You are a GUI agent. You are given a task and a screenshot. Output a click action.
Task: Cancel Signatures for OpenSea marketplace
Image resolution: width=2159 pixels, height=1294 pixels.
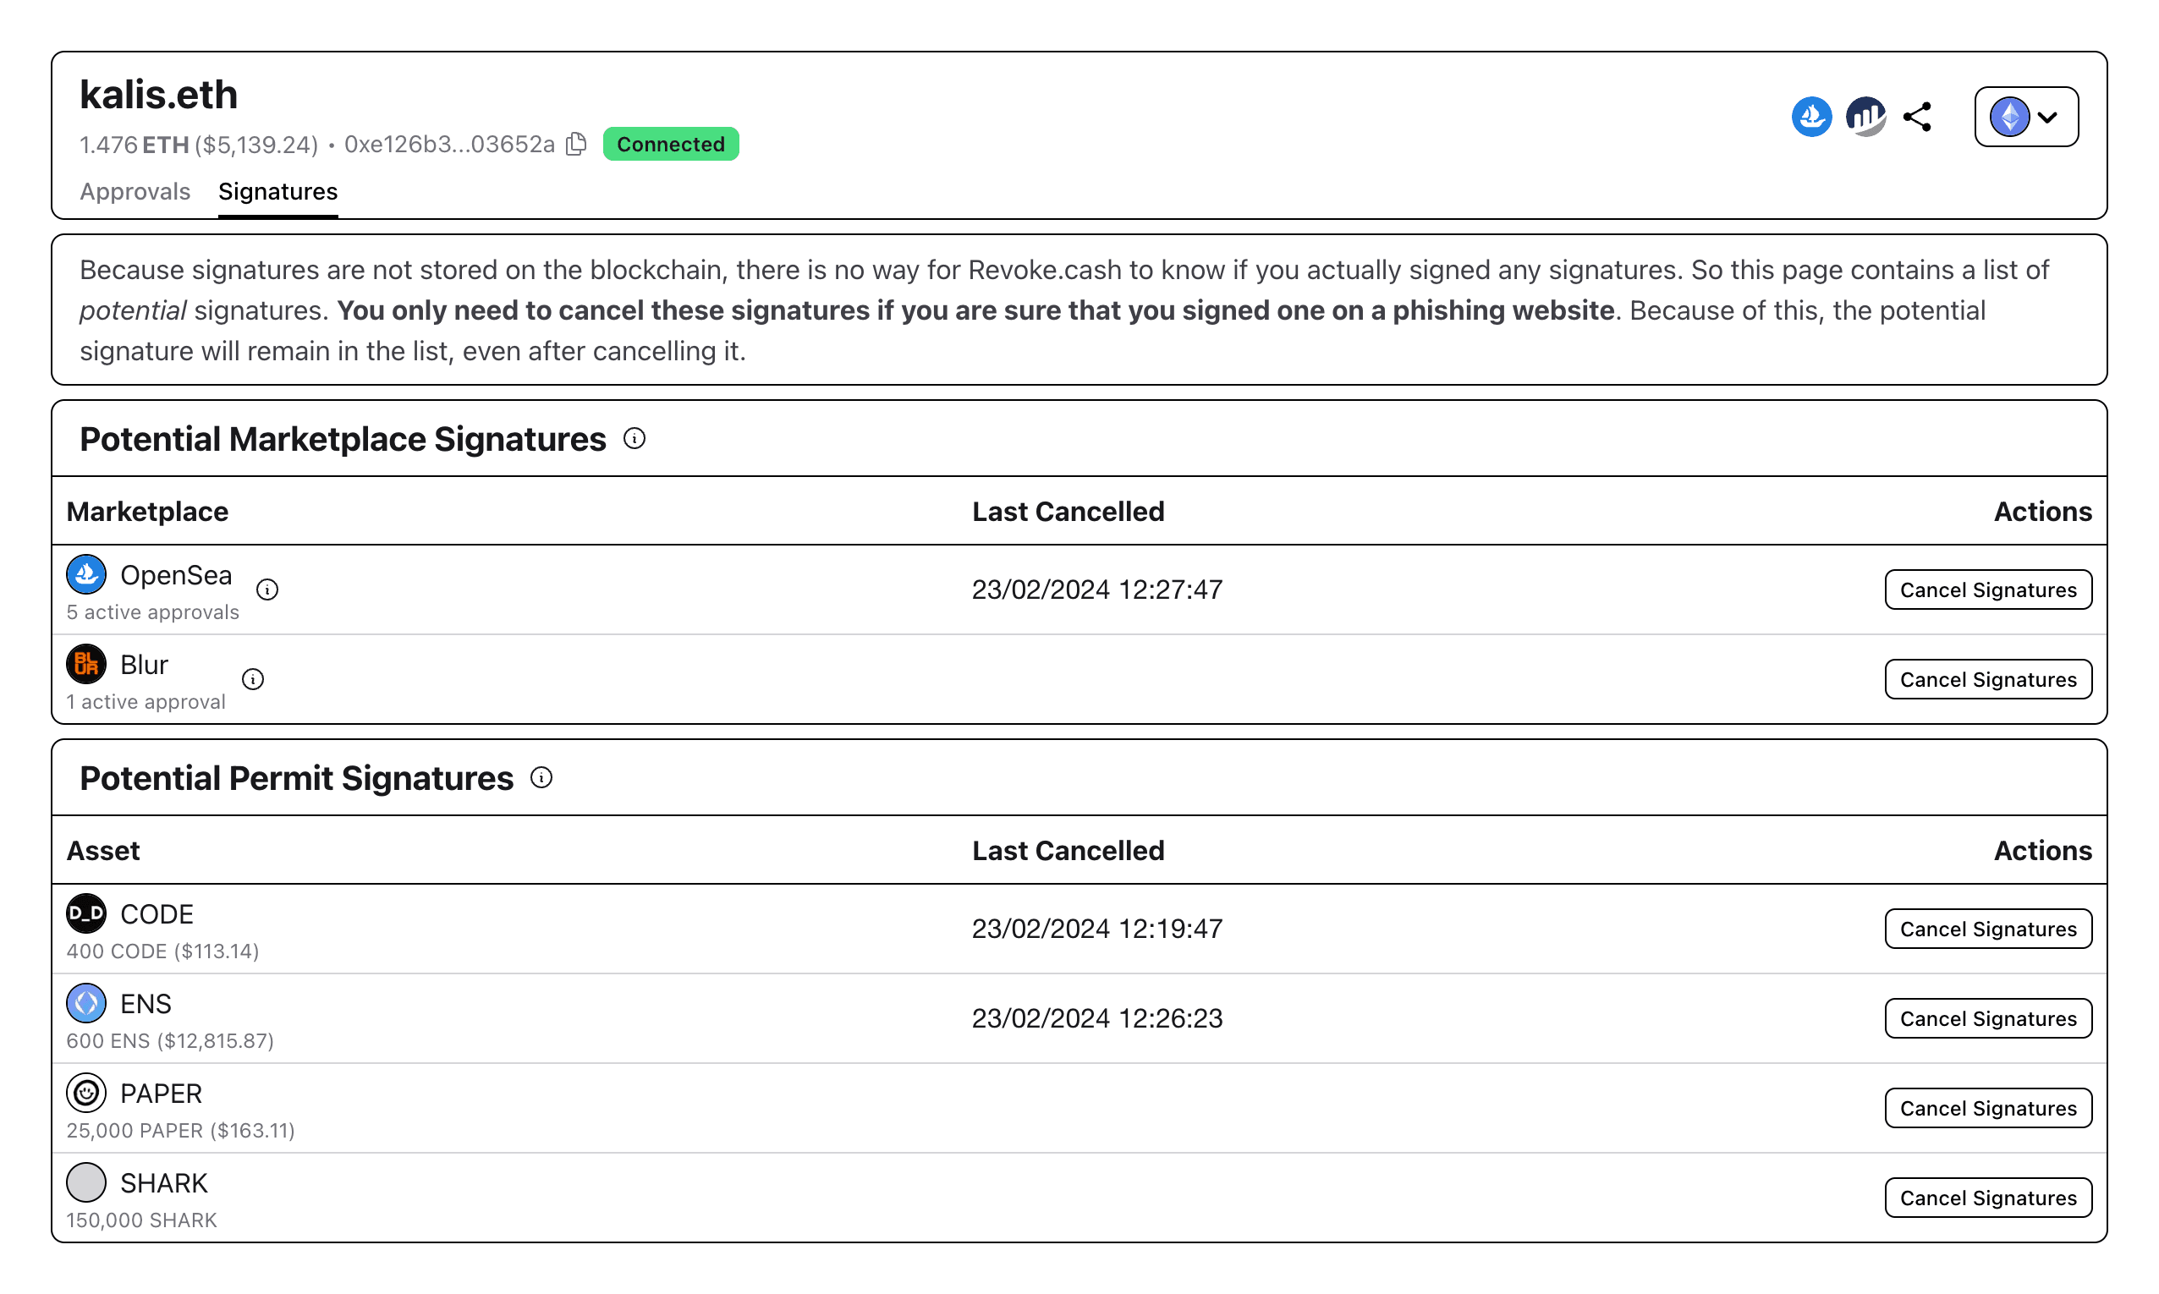(x=1988, y=589)
